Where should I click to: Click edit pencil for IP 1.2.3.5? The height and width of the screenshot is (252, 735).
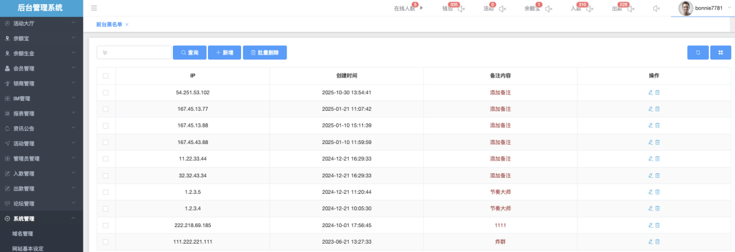(650, 192)
